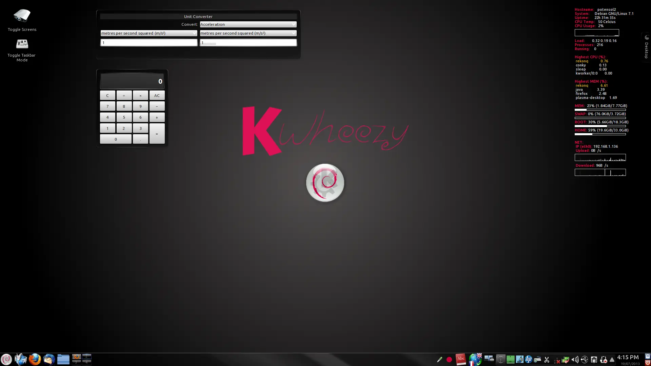Launch Firefox from the taskbar
651x366 pixels.
35,359
